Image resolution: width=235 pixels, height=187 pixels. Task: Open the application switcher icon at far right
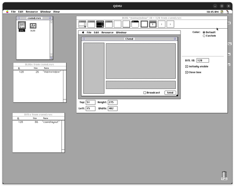tap(227, 12)
